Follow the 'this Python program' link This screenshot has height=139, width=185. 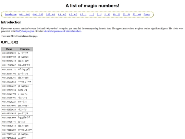pyautogui.click(x=25, y=31)
